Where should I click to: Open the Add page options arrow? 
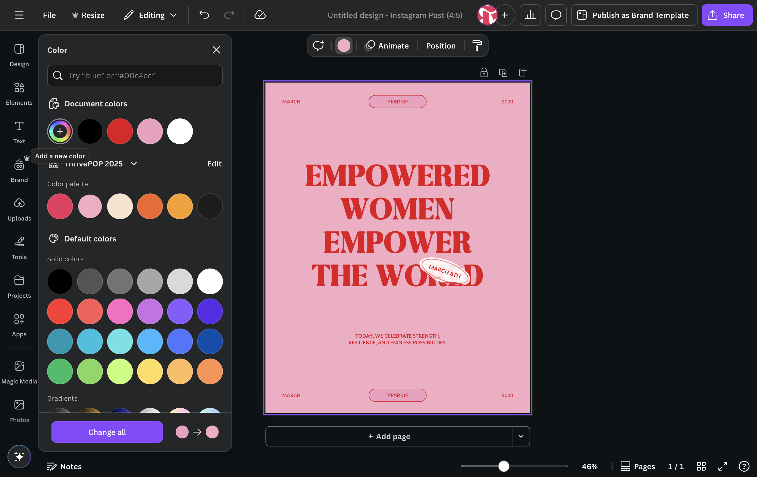click(521, 436)
